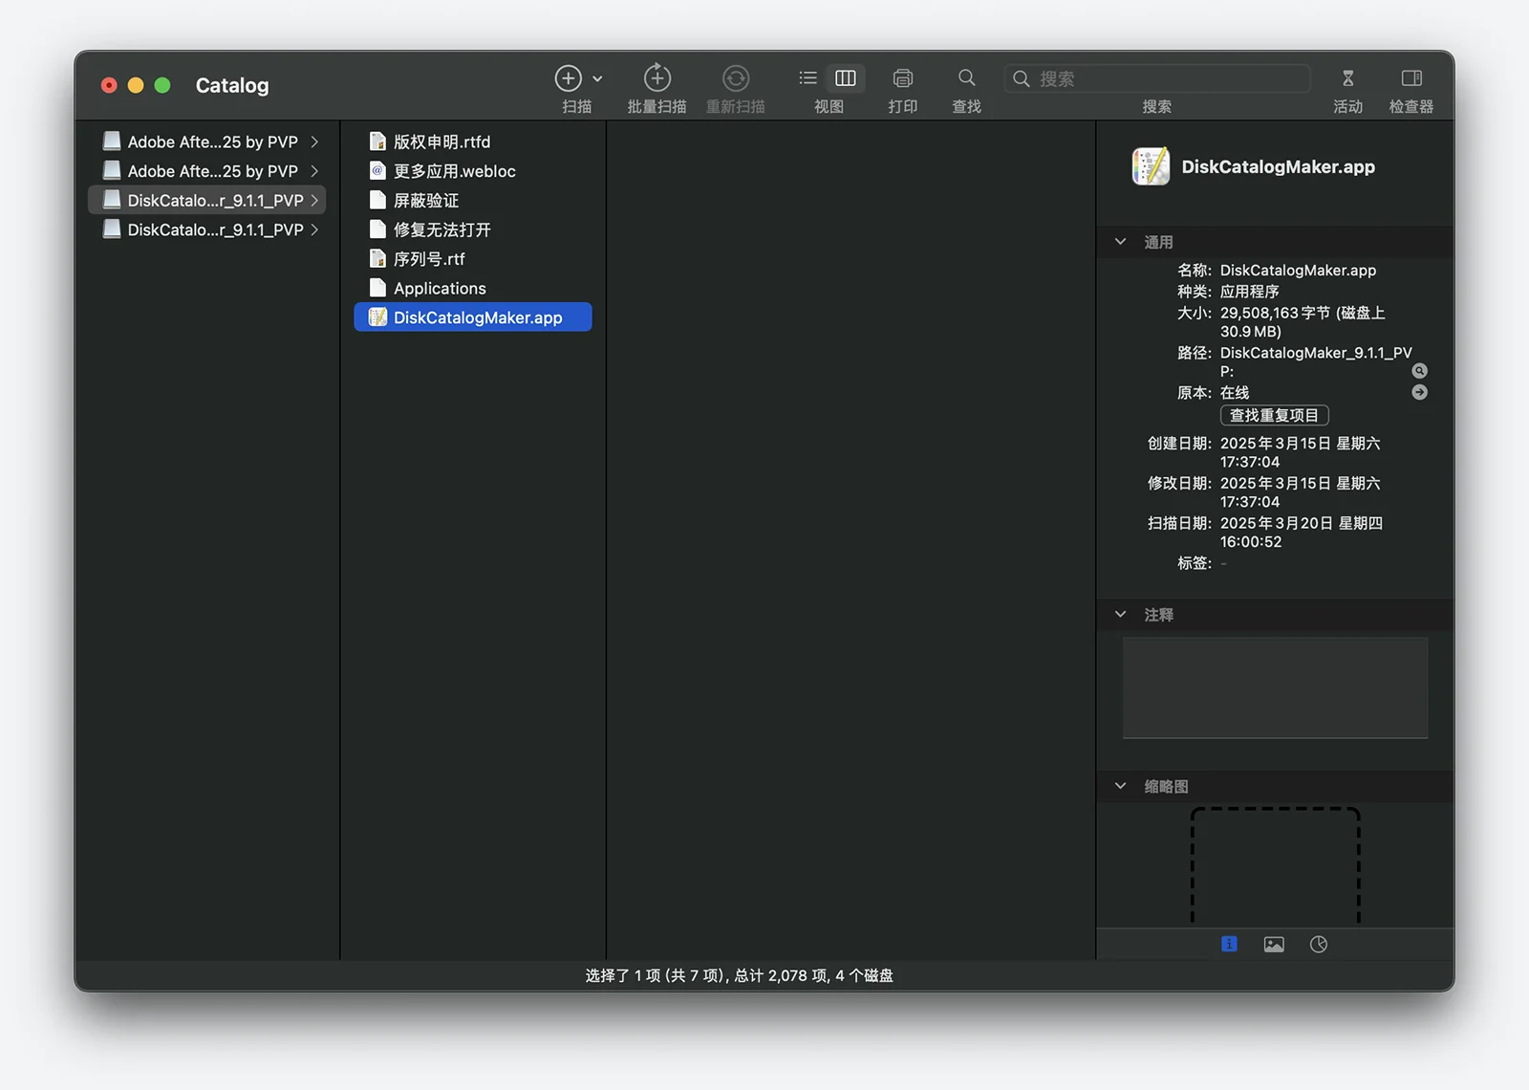Switch to the Info inspector tab
The image size is (1529, 1090).
point(1229,945)
